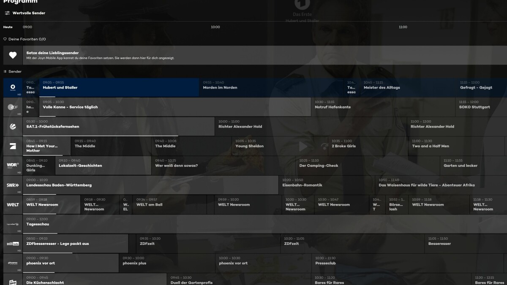The image size is (507, 285).
Task: Open WELT Newsroom at 09:18
Action: pyautogui.click(x=100, y=204)
